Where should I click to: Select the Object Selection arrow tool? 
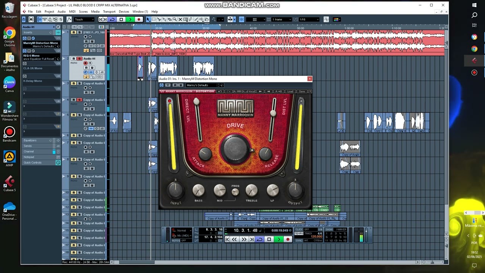tap(149, 19)
